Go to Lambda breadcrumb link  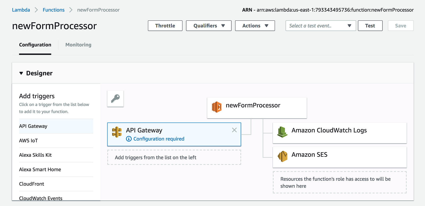point(21,10)
